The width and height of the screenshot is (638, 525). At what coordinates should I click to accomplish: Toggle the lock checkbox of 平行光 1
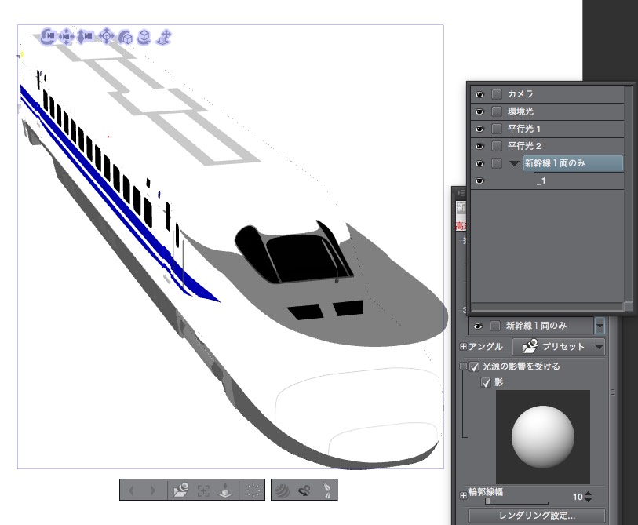497,129
